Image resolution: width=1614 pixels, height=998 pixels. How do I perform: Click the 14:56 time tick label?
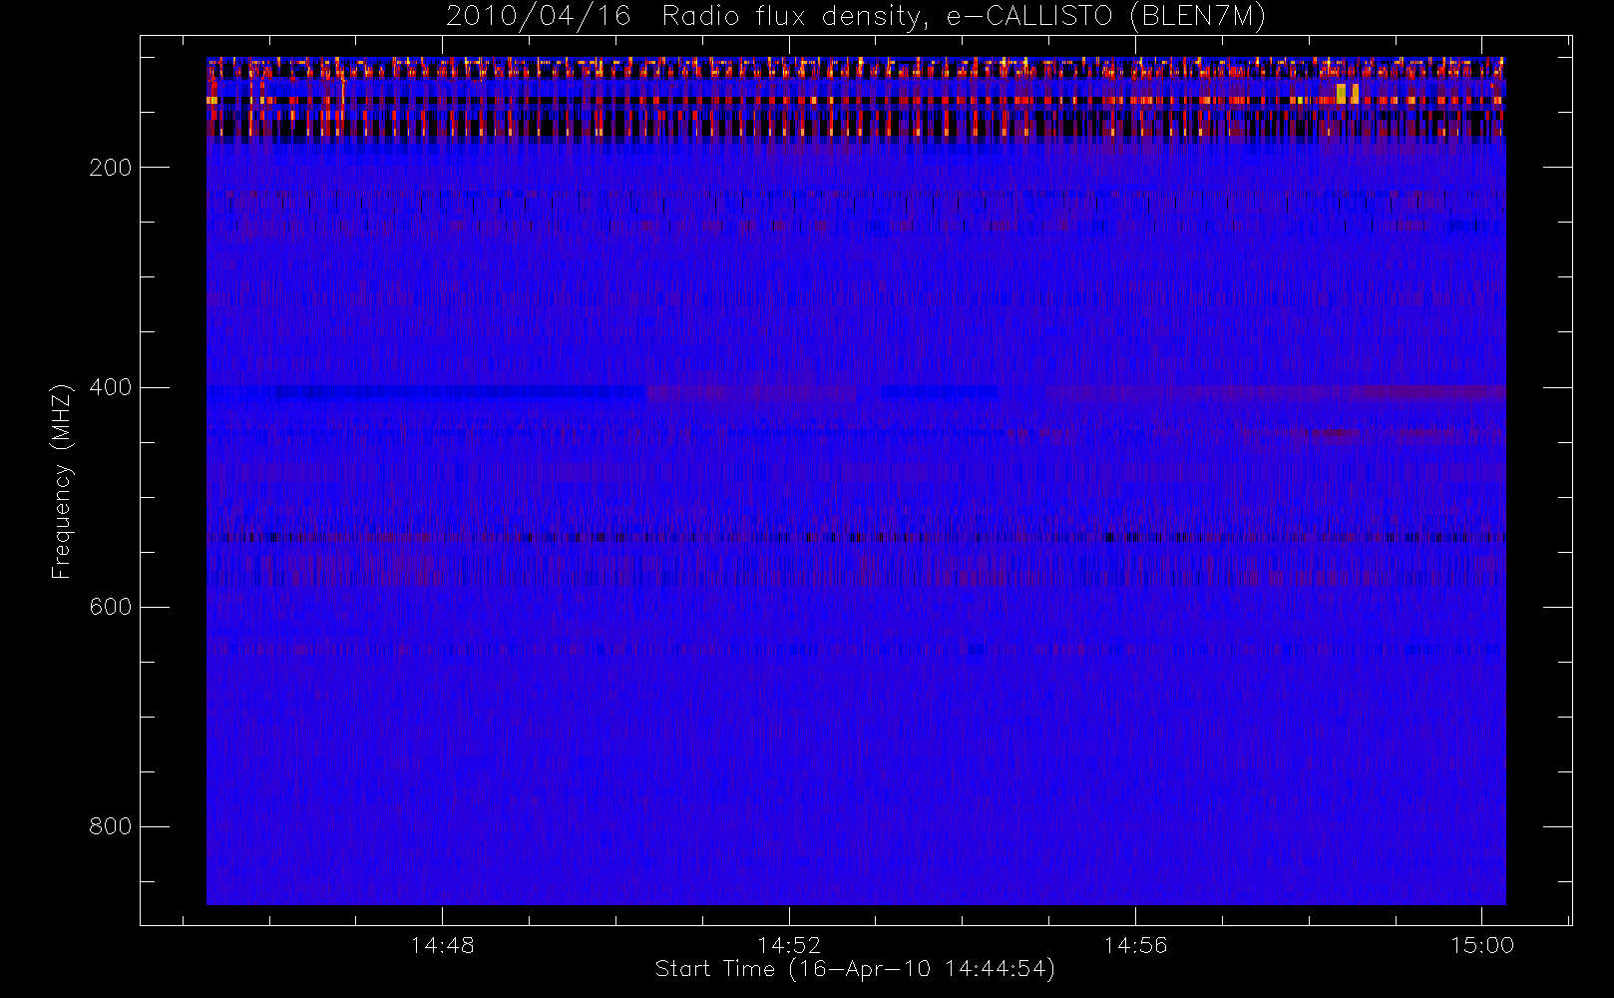click(1135, 945)
